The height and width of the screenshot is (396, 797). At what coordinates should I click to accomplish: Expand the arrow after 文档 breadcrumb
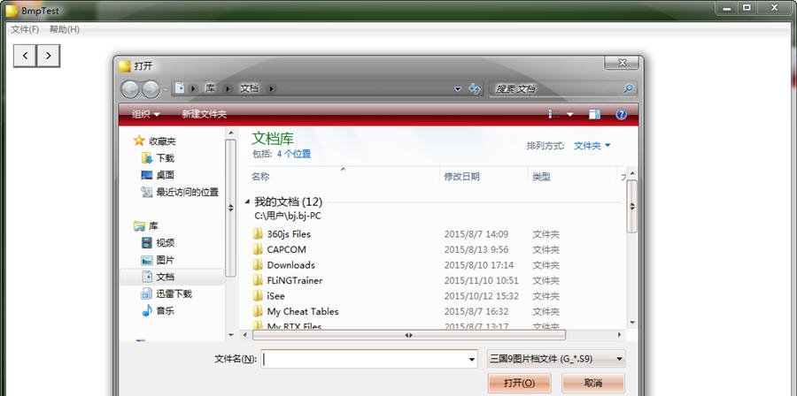pyautogui.click(x=271, y=88)
